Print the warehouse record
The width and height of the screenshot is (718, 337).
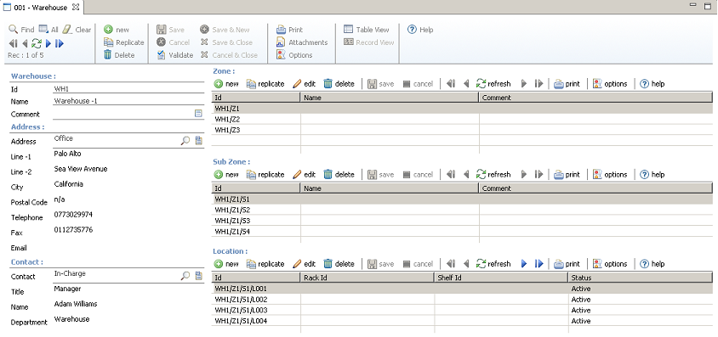pyautogui.click(x=290, y=30)
